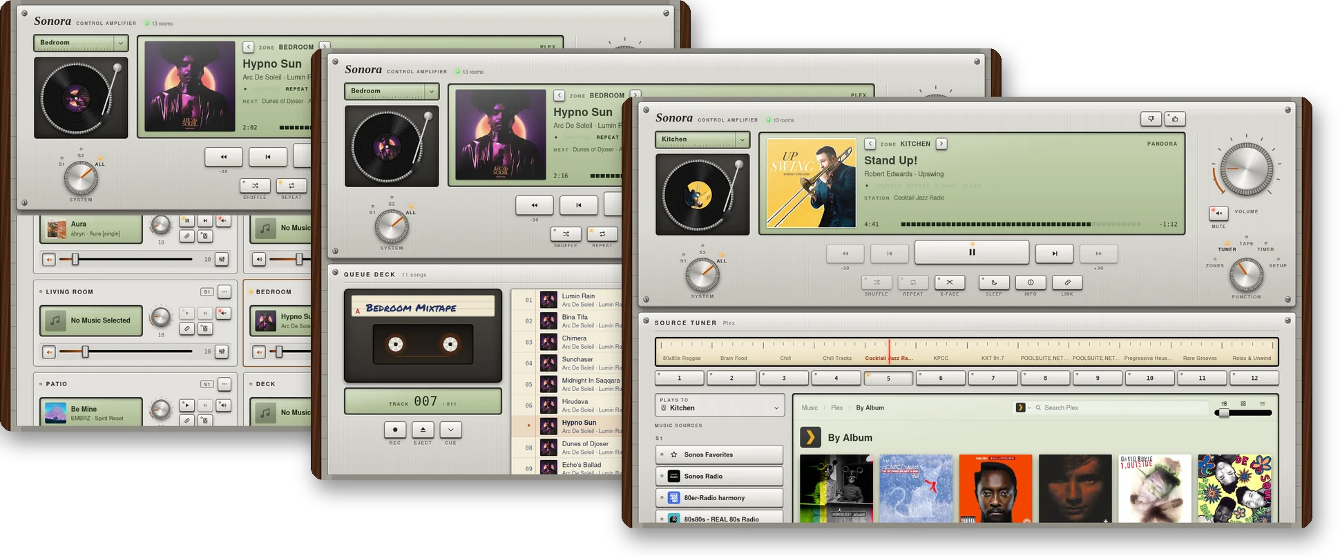Open the Plays To Kitchen dropdown

click(720, 405)
